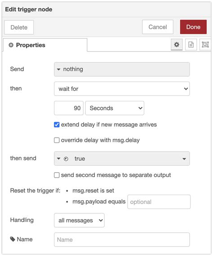Click the tag icon next to Name
The width and height of the screenshot is (213, 256).
[x=13, y=239]
